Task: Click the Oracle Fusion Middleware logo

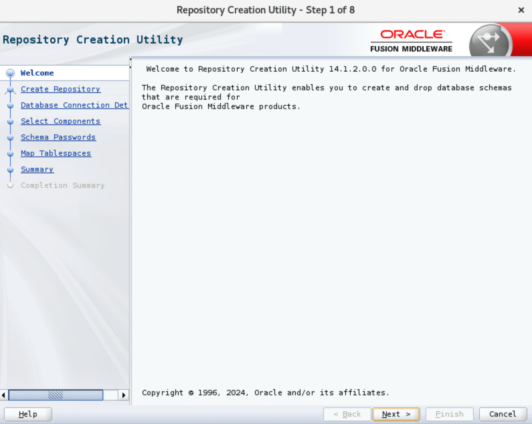Action: [x=411, y=41]
